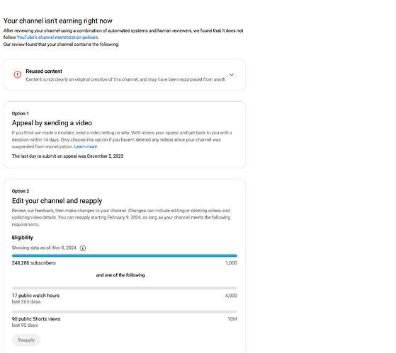
Task: Click the public Shorts views progress bar
Action: click(x=125, y=312)
